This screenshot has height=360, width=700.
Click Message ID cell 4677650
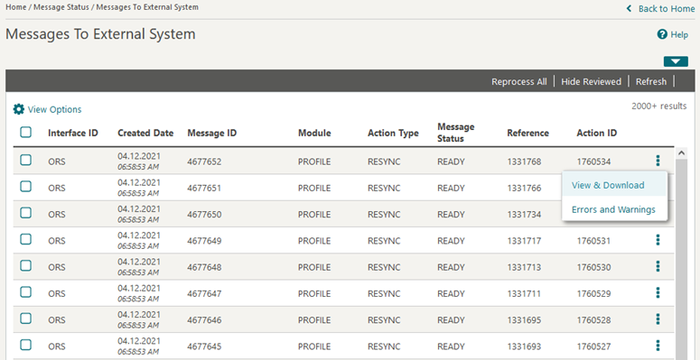[204, 214]
